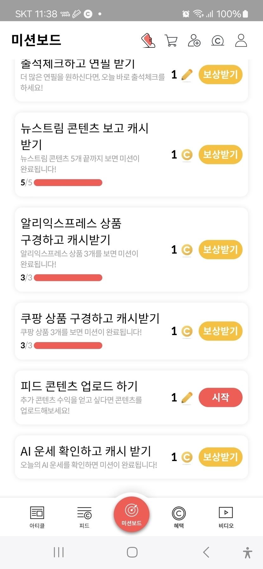Tap the 뉴스트림 5/5 progress bar
Screen dimensions: 263x569
point(68,183)
